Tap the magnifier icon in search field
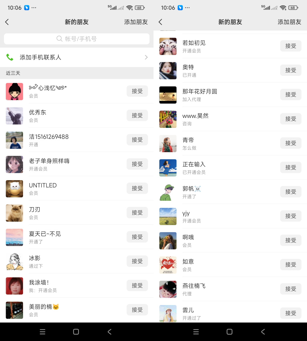This screenshot has width=307, height=341. (x=59, y=39)
